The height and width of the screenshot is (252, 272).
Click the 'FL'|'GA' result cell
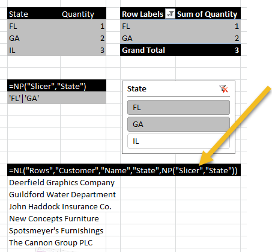[x=56, y=98]
